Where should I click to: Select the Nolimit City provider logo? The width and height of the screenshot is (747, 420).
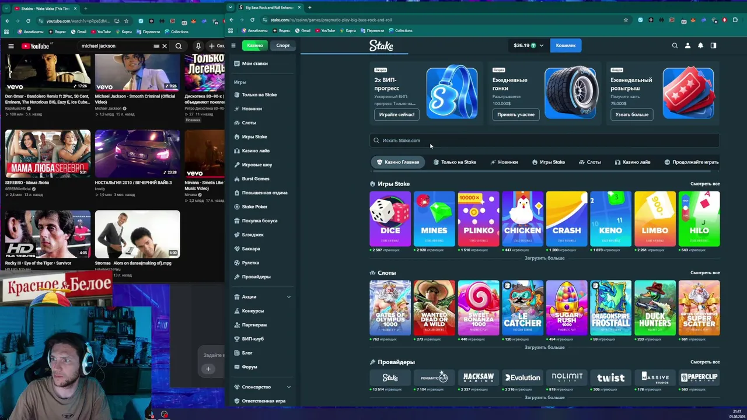(x=567, y=378)
